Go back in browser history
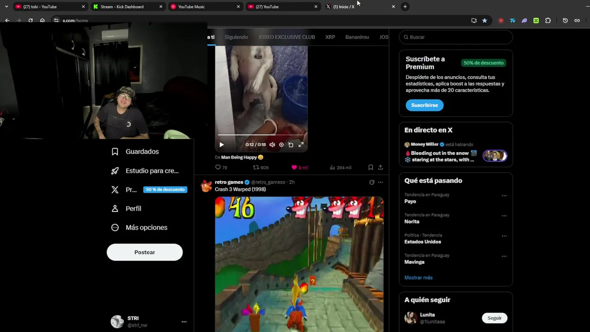This screenshot has height=332, width=590. tap(7, 20)
